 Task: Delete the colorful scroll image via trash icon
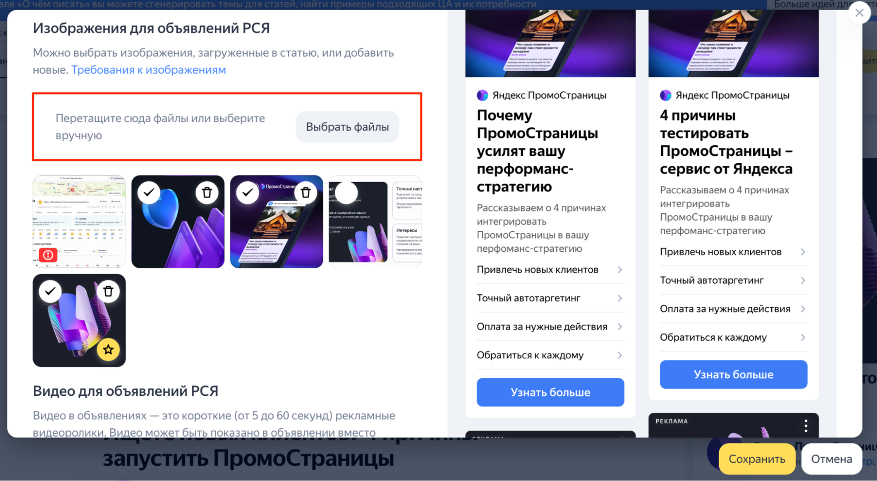108,291
